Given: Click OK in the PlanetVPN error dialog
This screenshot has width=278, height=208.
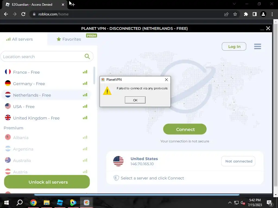Looking at the screenshot, I should [135, 100].
